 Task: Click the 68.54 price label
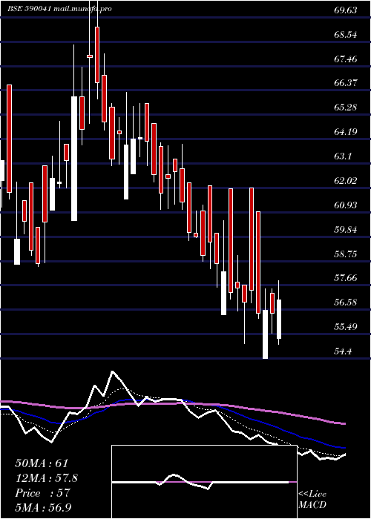(x=346, y=34)
